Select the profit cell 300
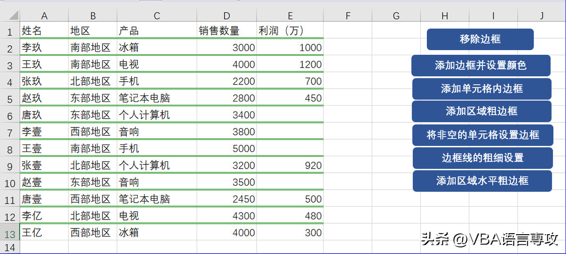This screenshot has width=566, height=254. pyautogui.click(x=290, y=232)
